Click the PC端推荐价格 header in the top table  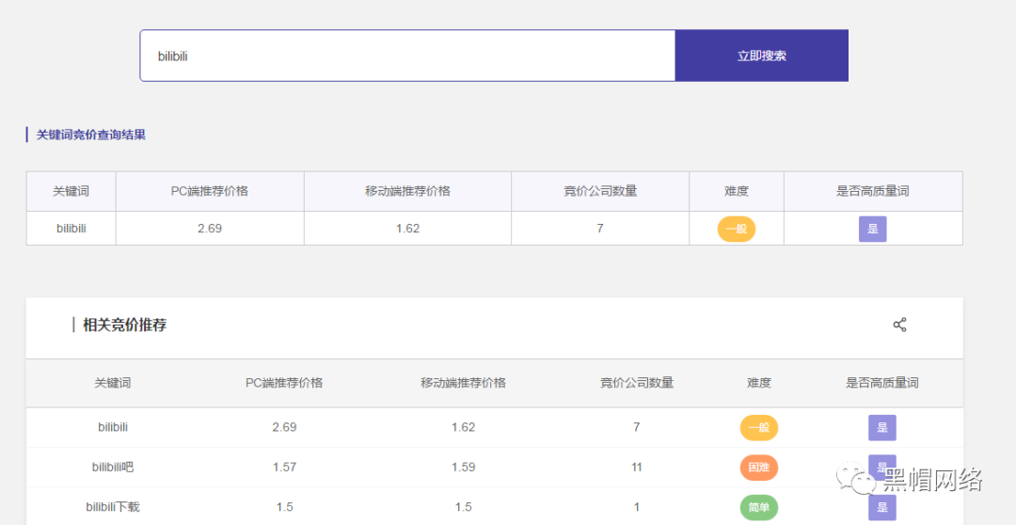tap(210, 191)
